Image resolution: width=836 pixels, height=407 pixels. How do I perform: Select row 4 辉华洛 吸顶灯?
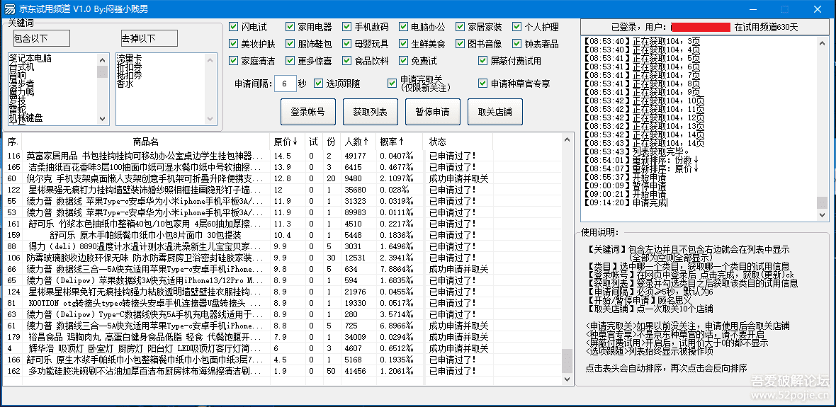[283, 348]
